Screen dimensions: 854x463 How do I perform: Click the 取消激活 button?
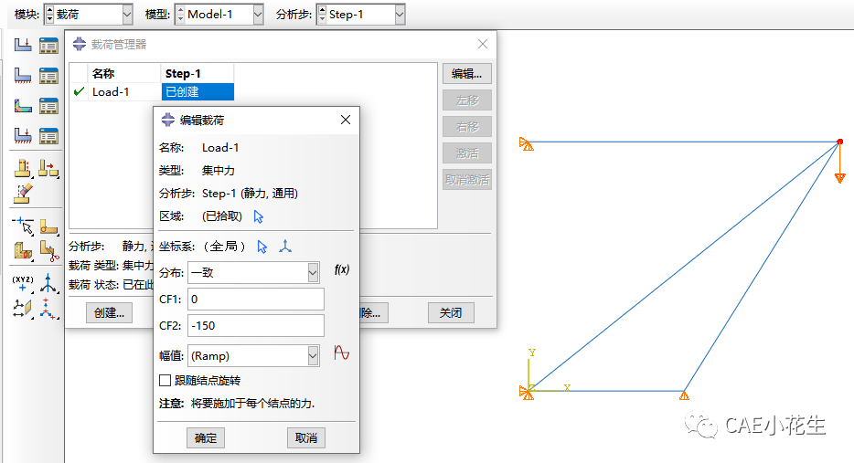466,180
